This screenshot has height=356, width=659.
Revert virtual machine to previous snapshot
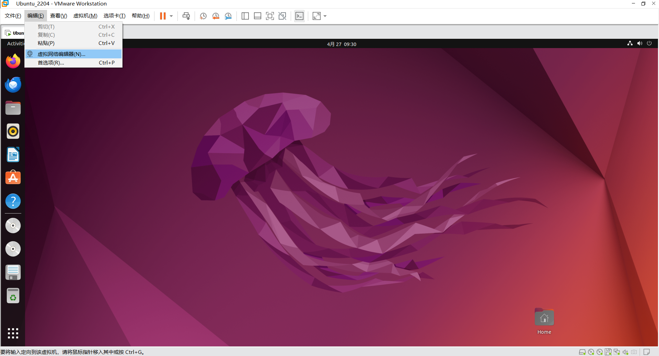click(216, 16)
